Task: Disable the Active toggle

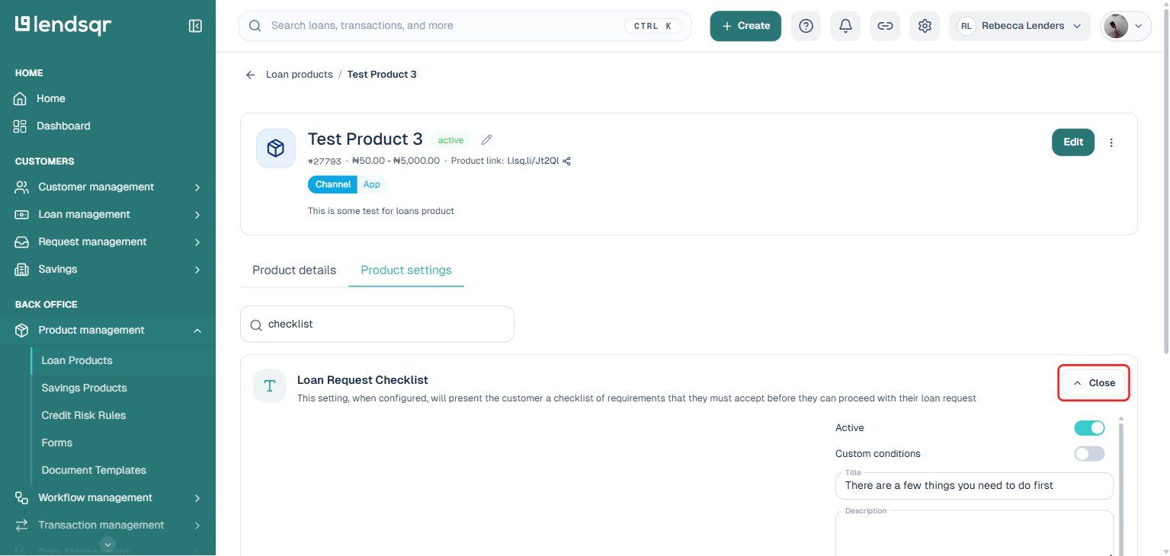Action: tap(1089, 428)
